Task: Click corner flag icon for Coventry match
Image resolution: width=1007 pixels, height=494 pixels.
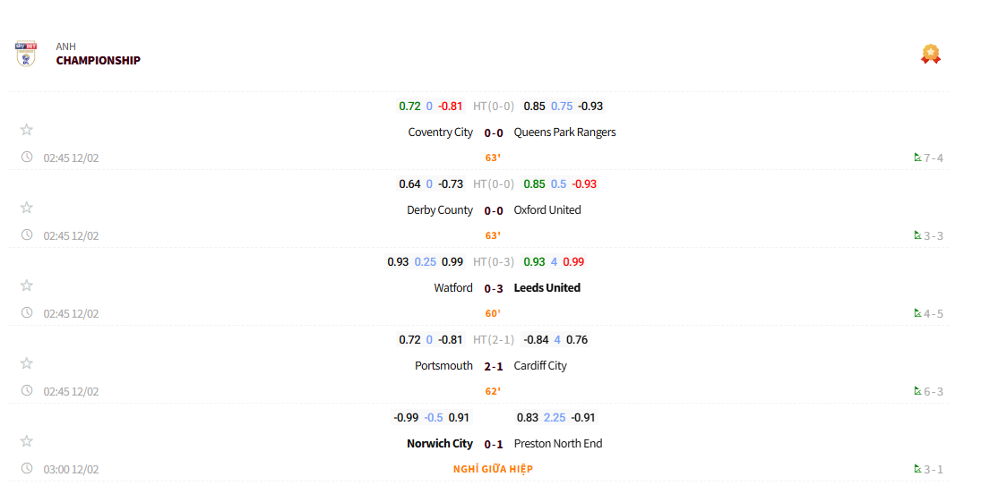Action: [917, 158]
